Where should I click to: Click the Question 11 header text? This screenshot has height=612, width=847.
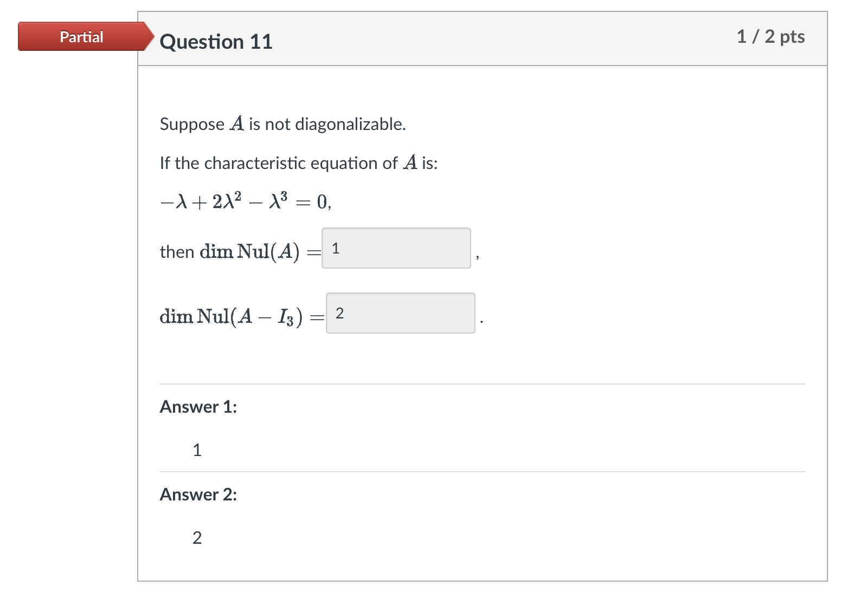(216, 41)
